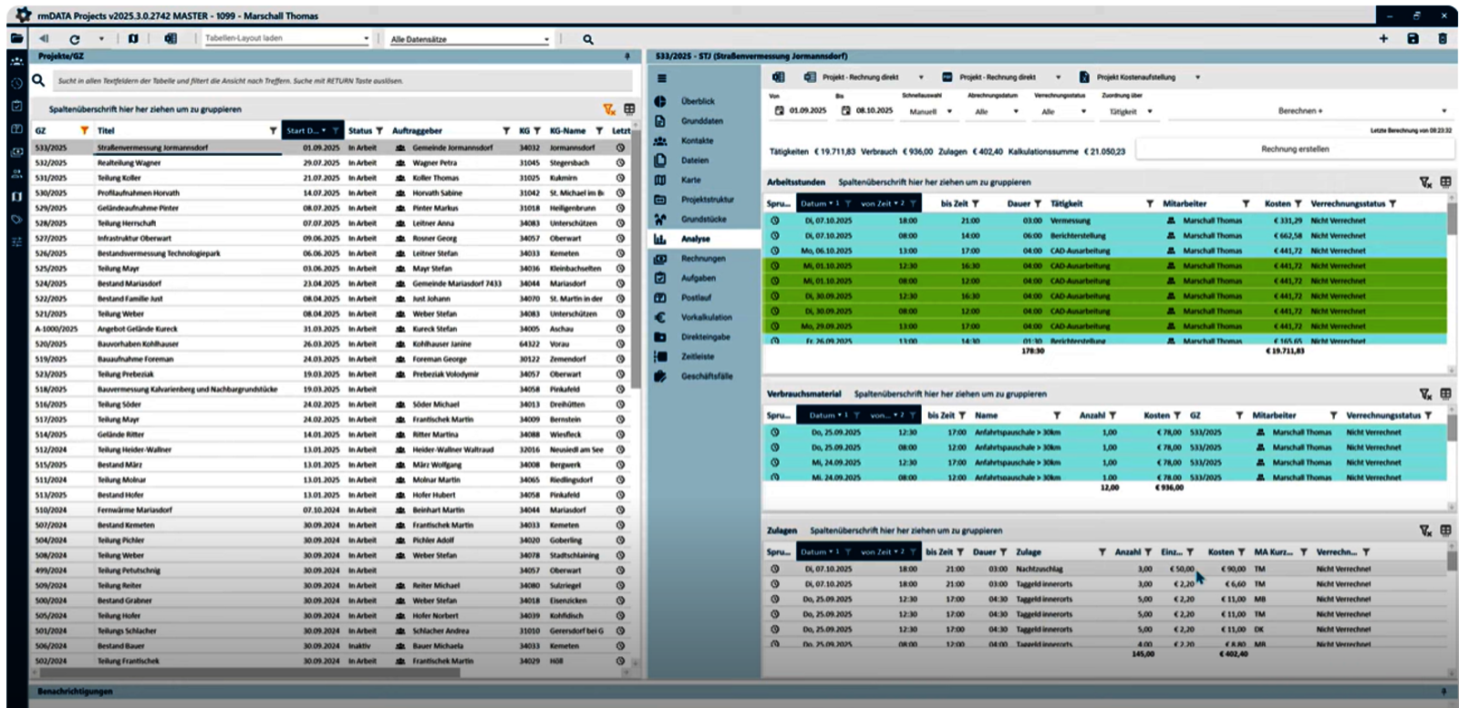Click the filter icon on the GZ column
The height and width of the screenshot is (708, 1459).
pos(84,131)
